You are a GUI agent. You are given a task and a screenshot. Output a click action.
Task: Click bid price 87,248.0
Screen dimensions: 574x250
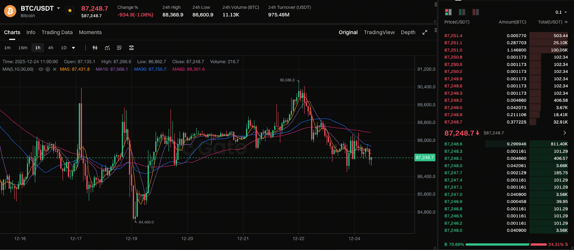pyautogui.click(x=453, y=166)
